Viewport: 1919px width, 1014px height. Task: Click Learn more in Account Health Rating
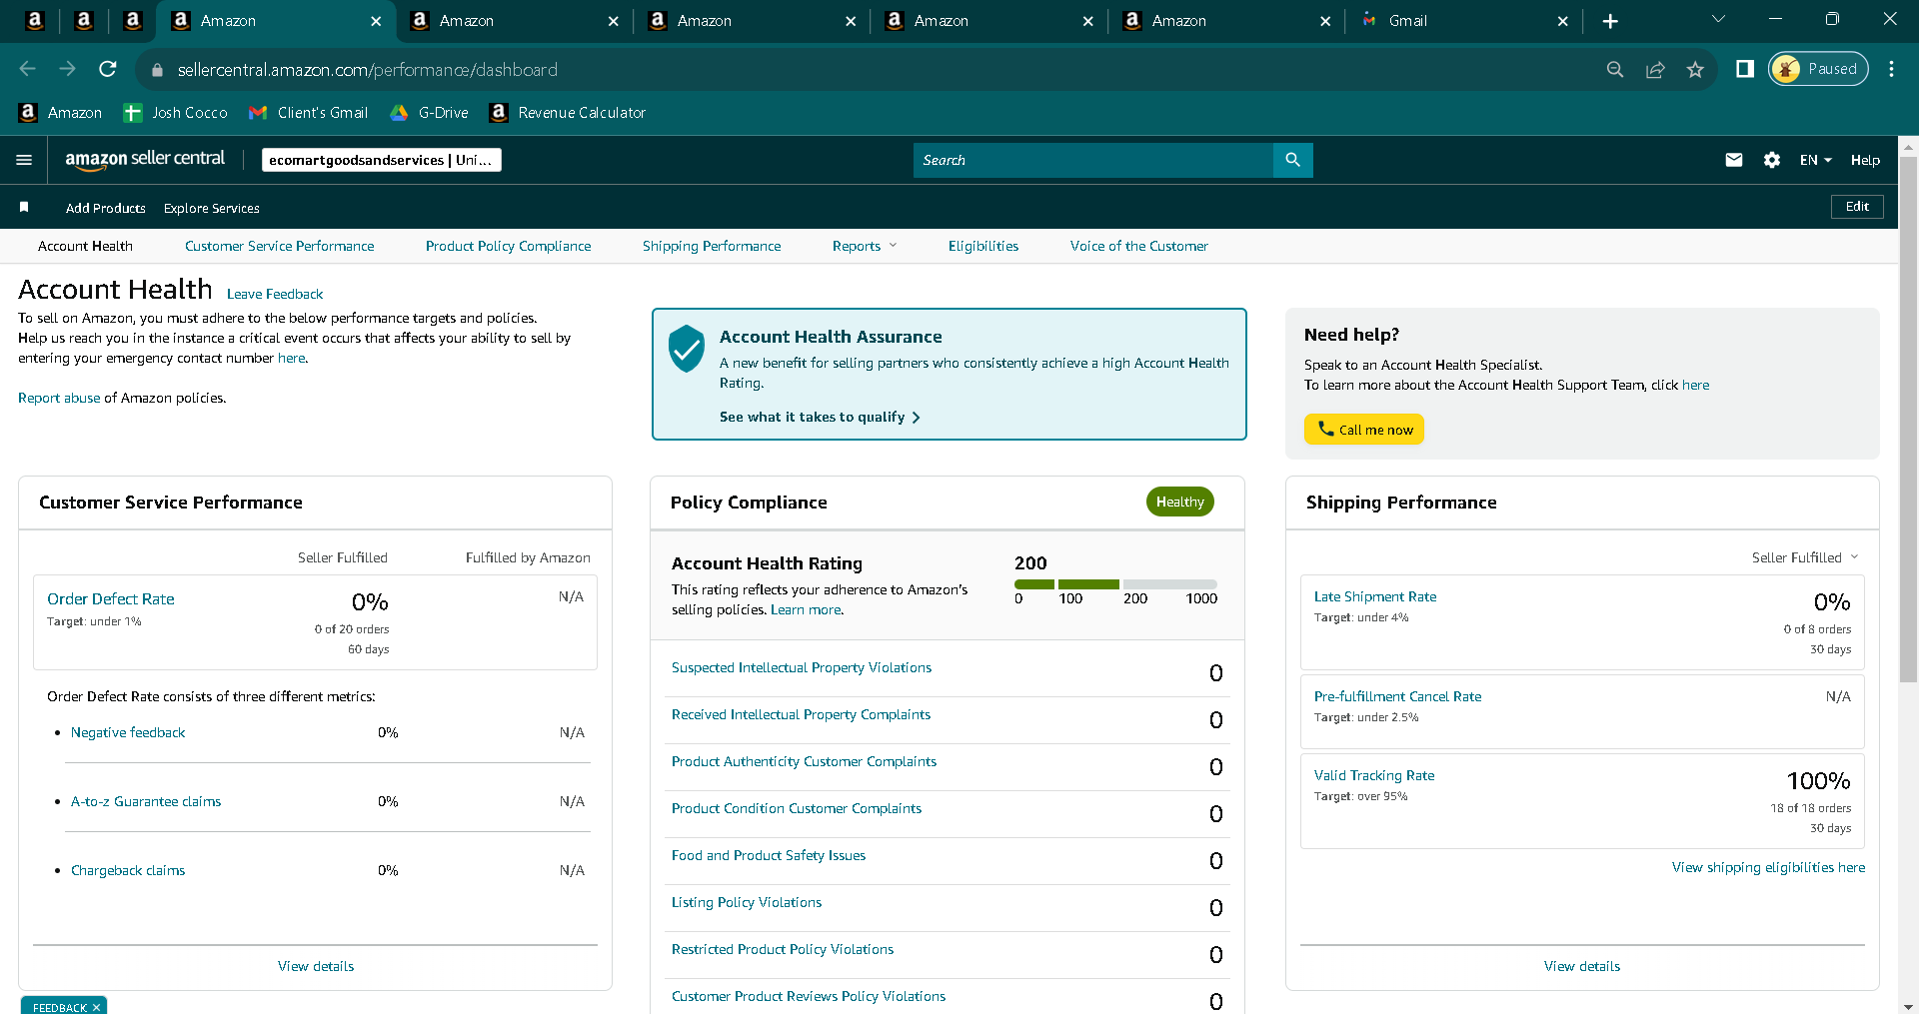[x=806, y=609]
